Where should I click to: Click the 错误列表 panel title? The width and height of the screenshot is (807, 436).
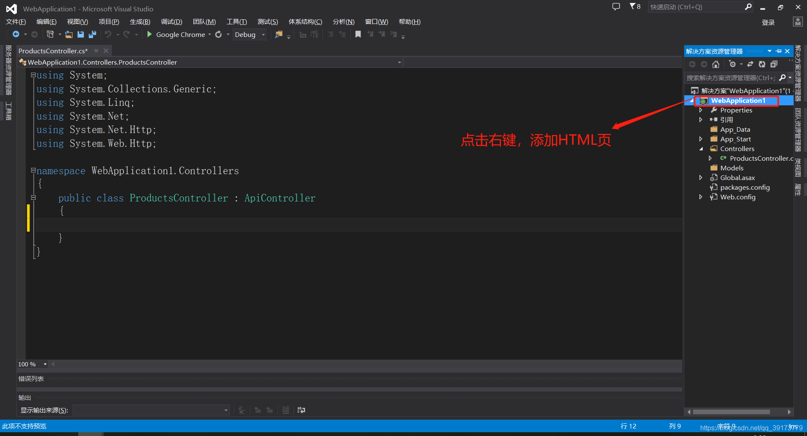[31, 379]
